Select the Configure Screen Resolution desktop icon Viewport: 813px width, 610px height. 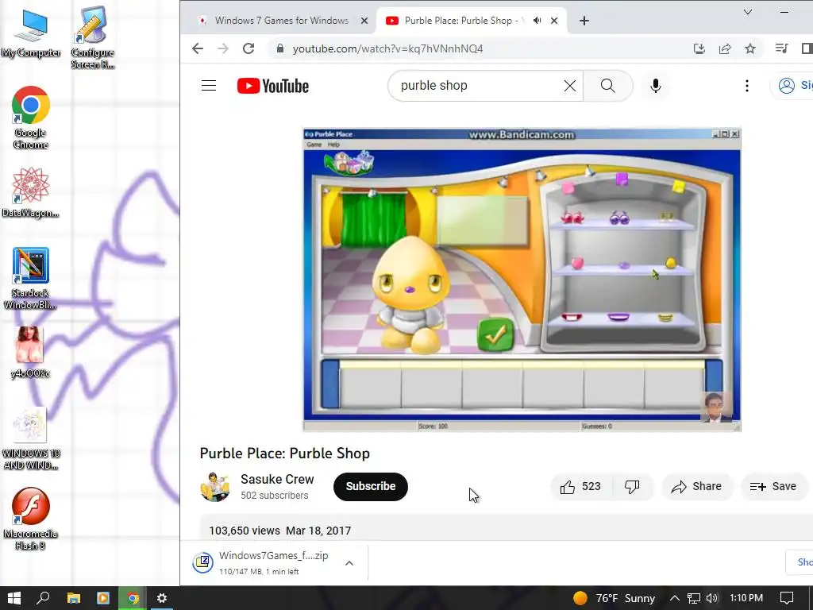click(92, 38)
